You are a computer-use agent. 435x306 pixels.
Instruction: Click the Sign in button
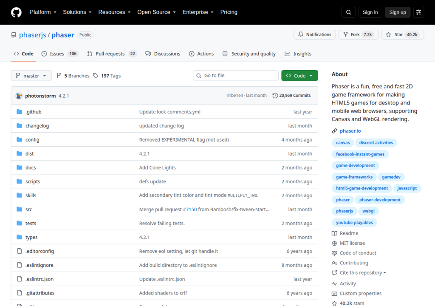(x=370, y=12)
